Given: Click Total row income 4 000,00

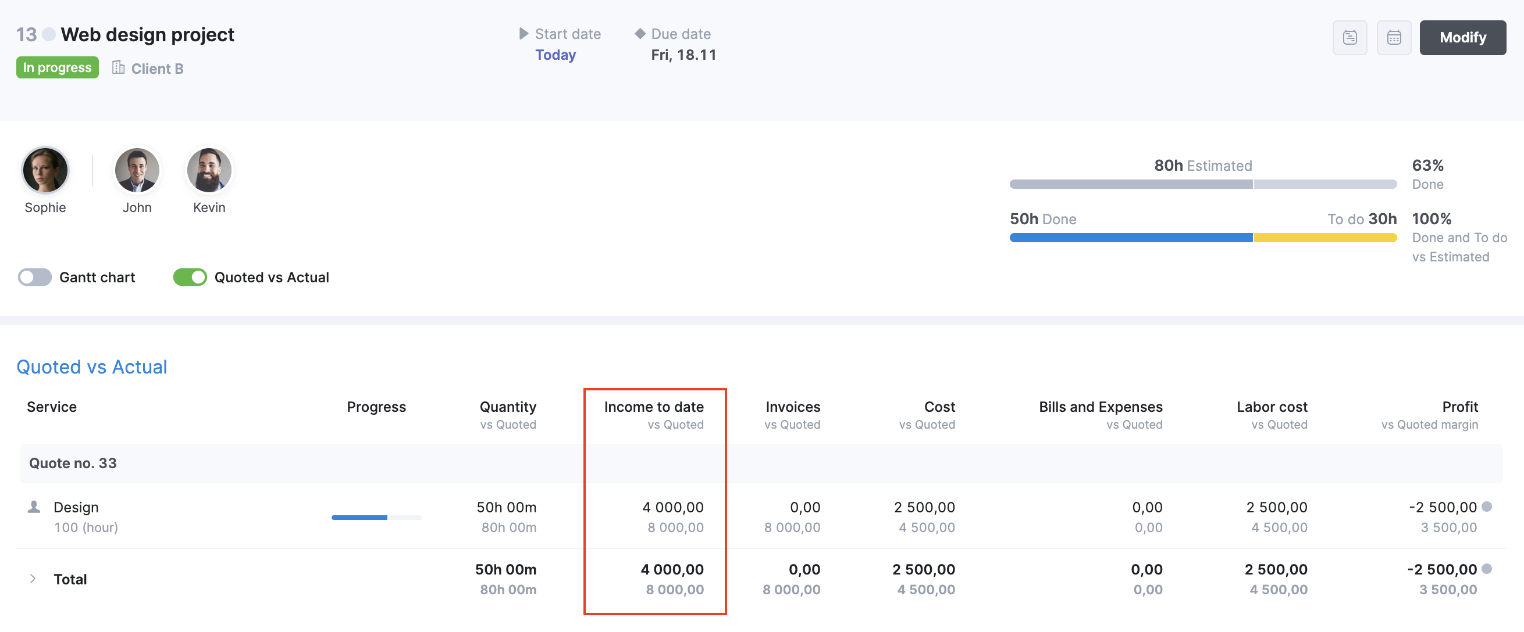Looking at the screenshot, I should click(672, 569).
